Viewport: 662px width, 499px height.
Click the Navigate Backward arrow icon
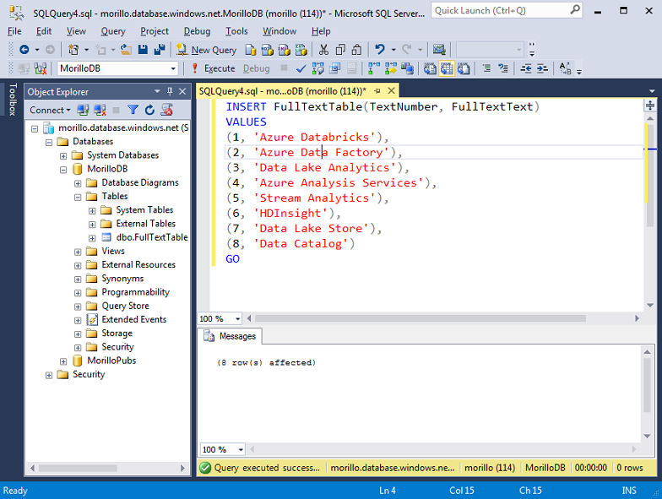[x=24, y=50]
